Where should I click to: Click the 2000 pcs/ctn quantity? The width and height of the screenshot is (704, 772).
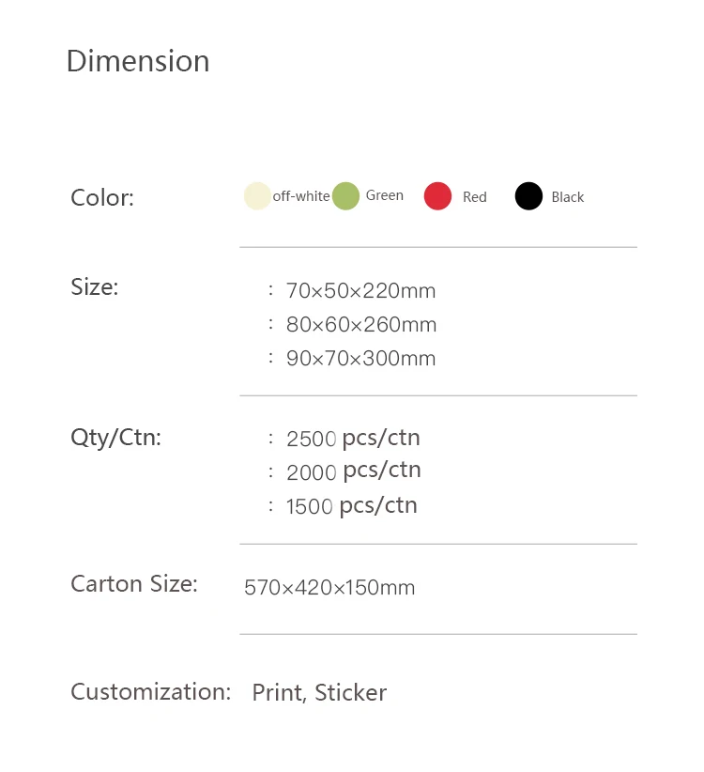353,471
